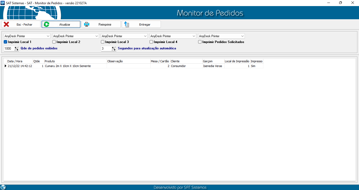Open the first AnyDesk Printer dropdown
This screenshot has width=359, height=190.
click(48, 36)
